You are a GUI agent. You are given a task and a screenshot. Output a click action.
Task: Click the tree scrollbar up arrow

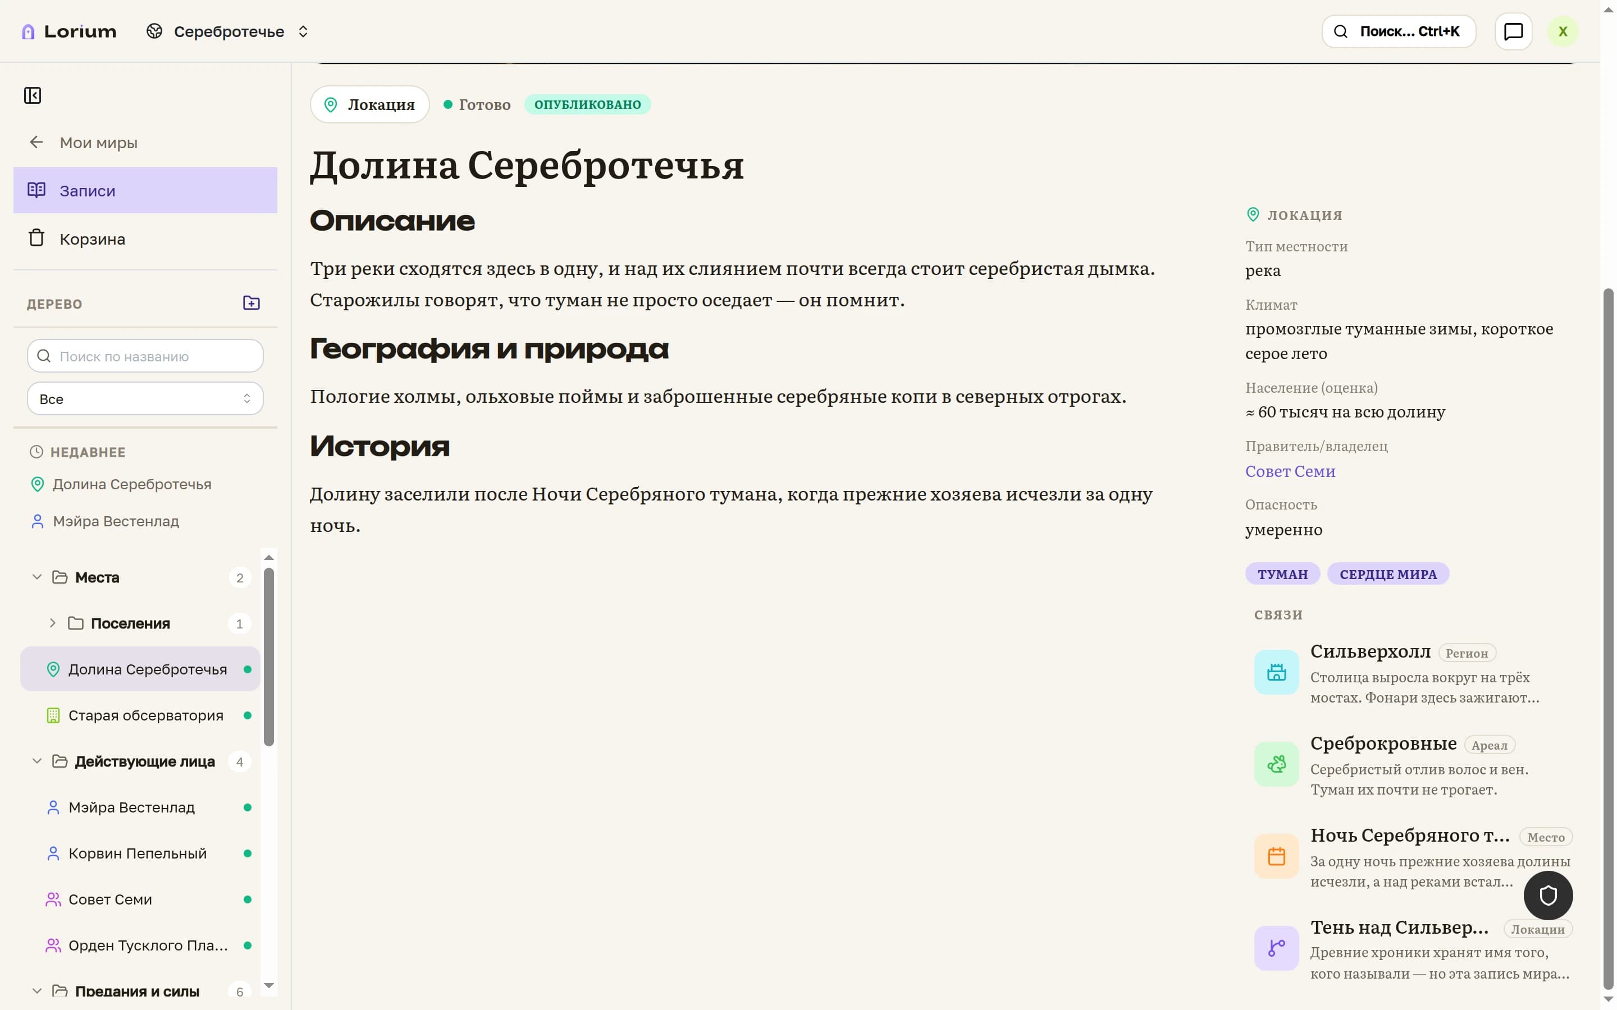click(x=268, y=557)
